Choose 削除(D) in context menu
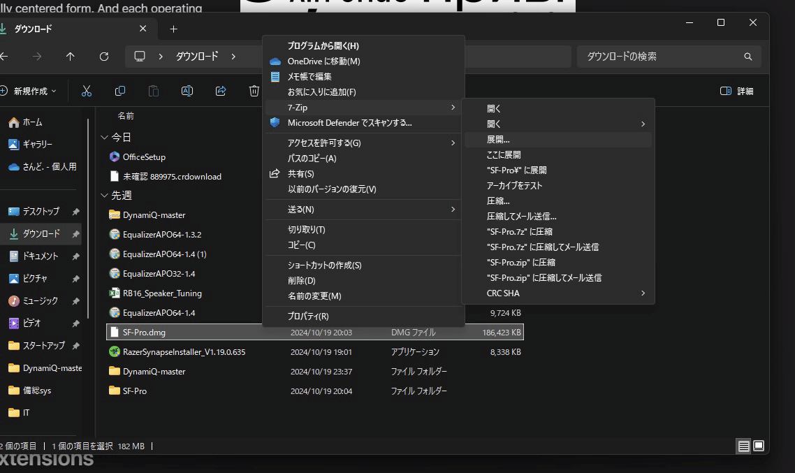The width and height of the screenshot is (795, 473). (x=363, y=280)
